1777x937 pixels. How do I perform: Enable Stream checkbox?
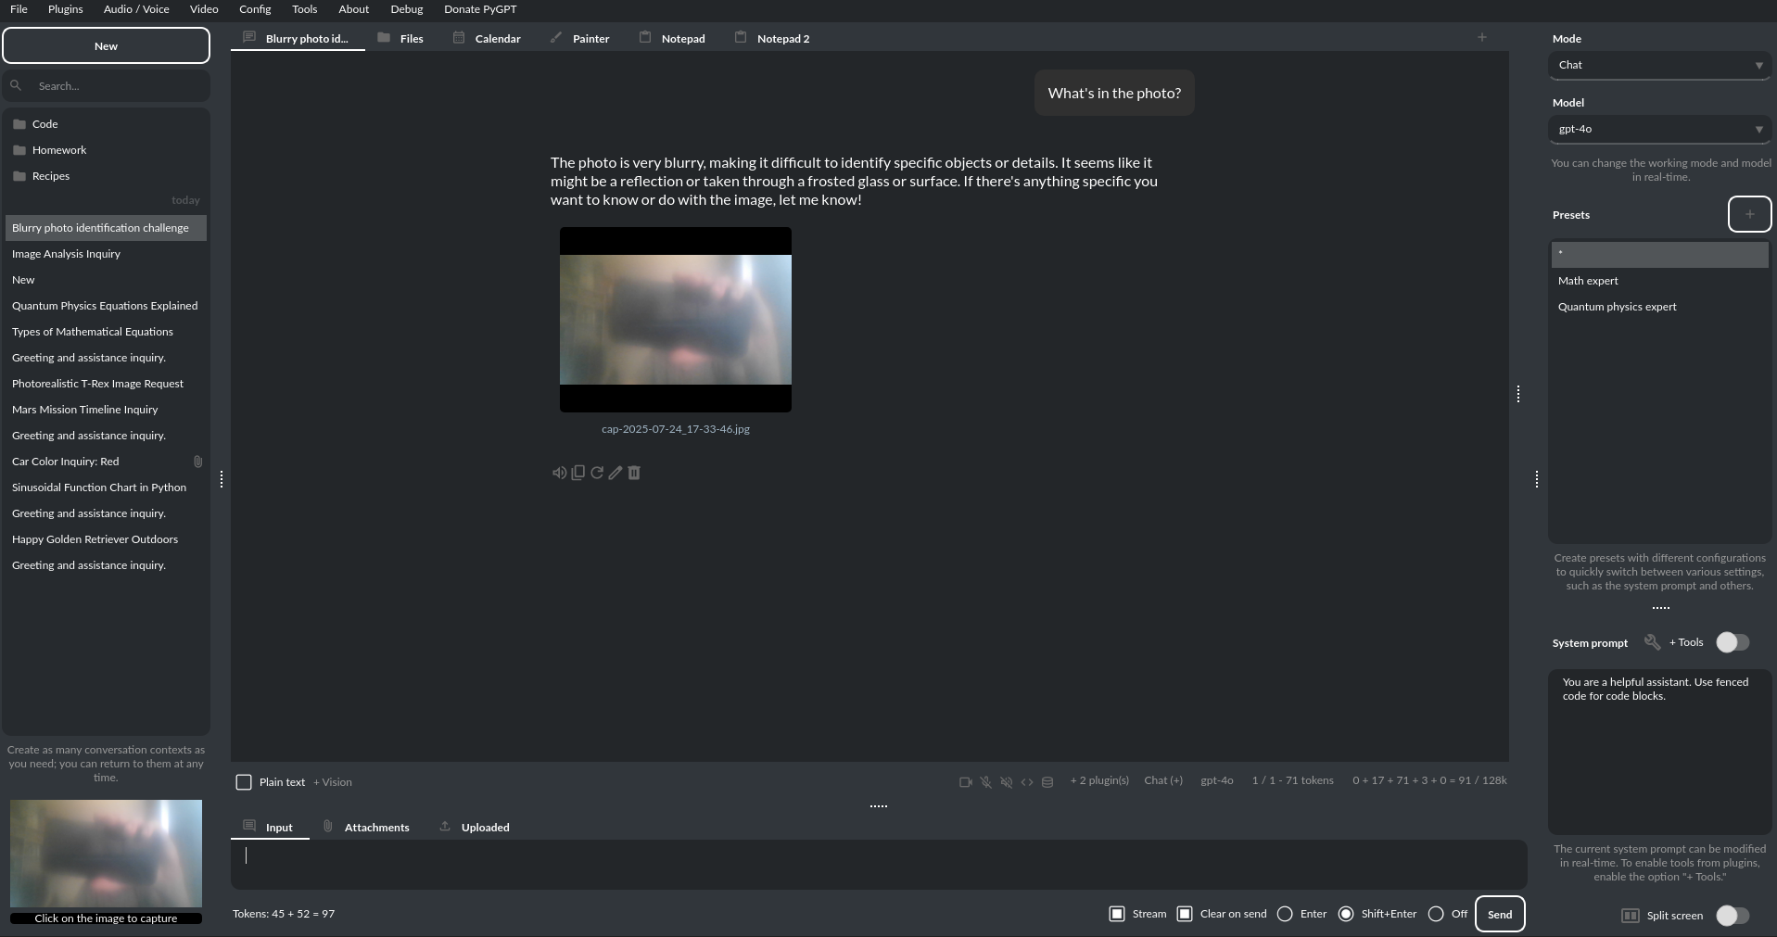click(x=1115, y=914)
